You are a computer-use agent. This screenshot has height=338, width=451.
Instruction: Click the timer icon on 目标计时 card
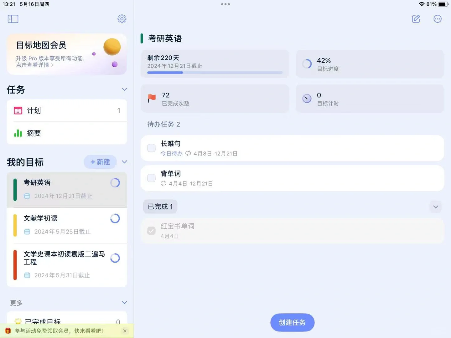point(307,98)
